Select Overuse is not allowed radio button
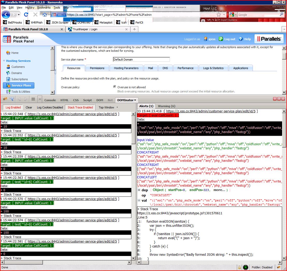Image resolution: width=287 pixels, height=271 pixels. pyautogui.click(x=115, y=87)
